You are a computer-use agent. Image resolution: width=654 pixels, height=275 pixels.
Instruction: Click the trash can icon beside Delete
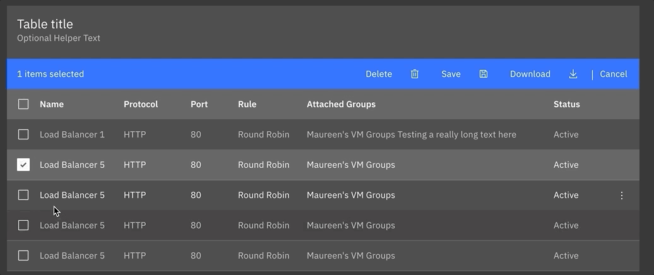click(415, 74)
